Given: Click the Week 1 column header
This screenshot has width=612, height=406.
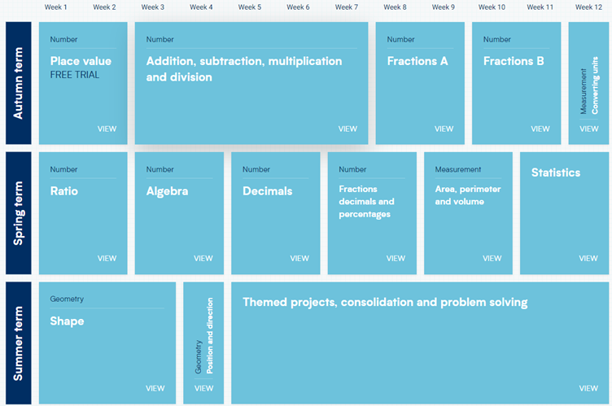Looking at the screenshot, I should [56, 7].
